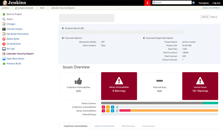
Task: Click the red notification badge showing 2
Action: click(147, 3)
